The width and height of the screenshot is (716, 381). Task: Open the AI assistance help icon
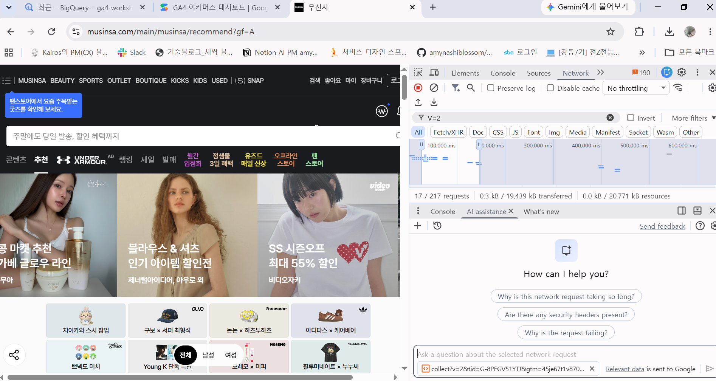pyautogui.click(x=700, y=226)
